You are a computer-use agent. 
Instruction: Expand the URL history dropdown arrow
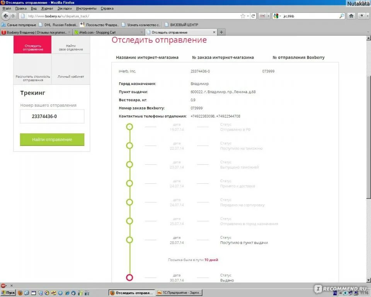[248, 16]
